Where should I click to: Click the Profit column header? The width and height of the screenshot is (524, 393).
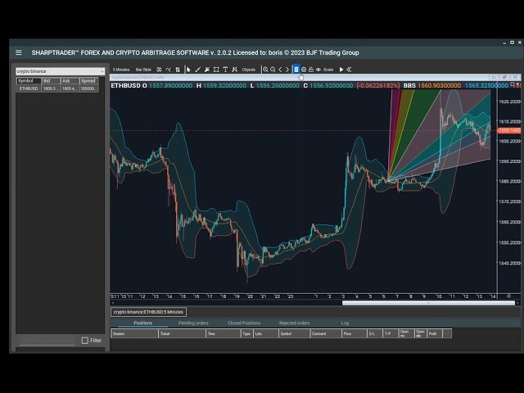point(435,333)
